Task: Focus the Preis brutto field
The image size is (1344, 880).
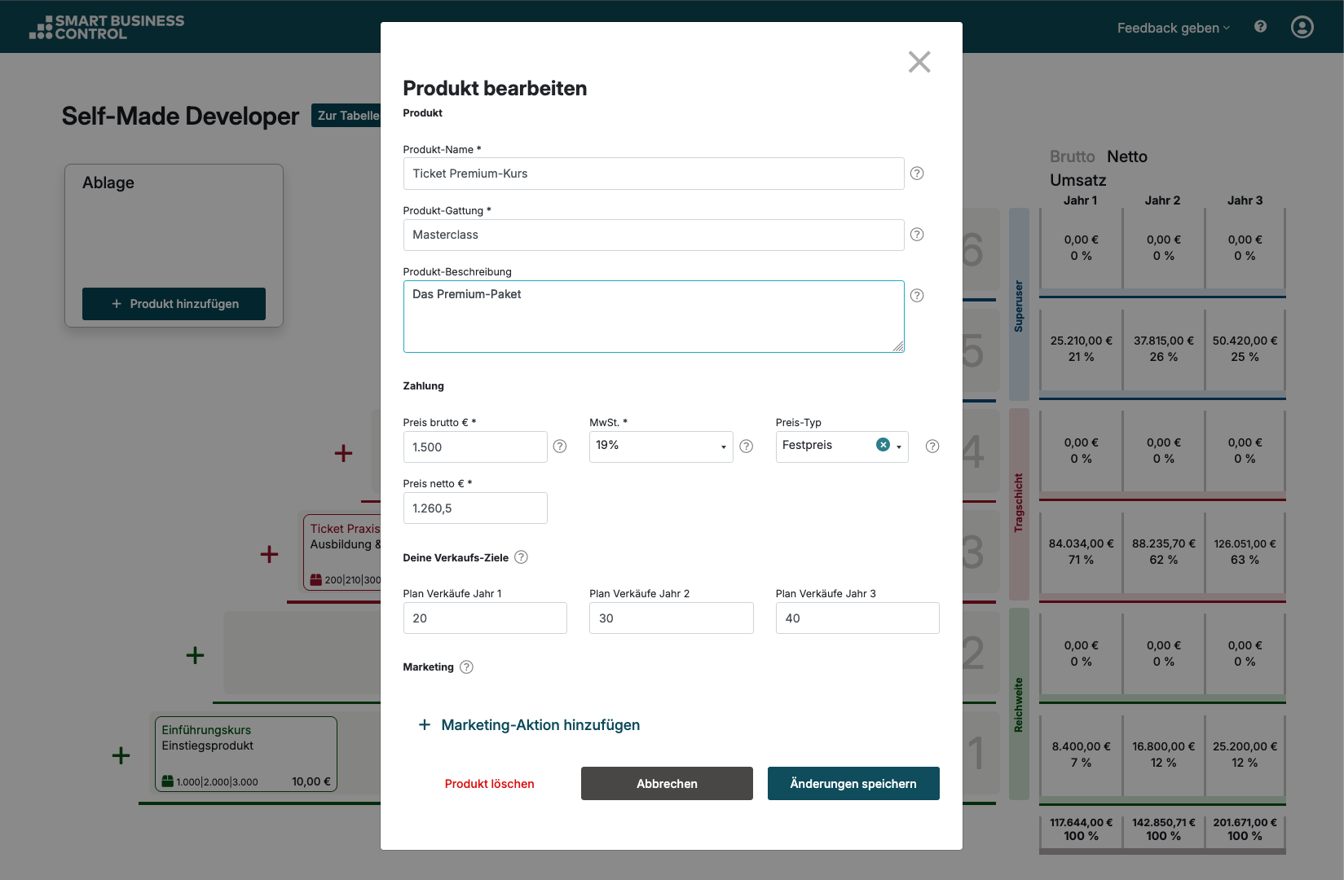Action: (x=475, y=447)
